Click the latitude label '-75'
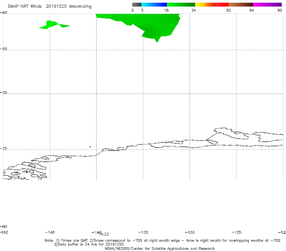This screenshot has width=286, height=251. coord(3,149)
